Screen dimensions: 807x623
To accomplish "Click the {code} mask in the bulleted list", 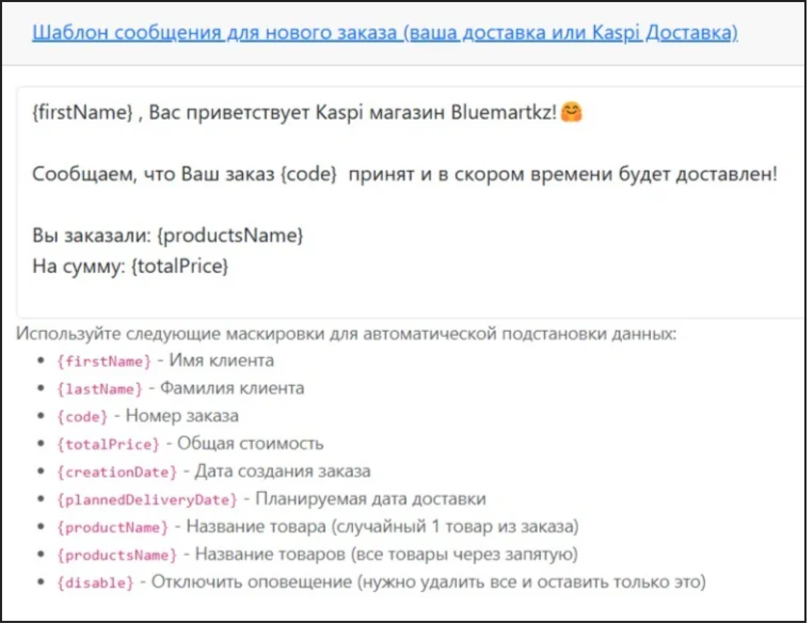I will click(x=82, y=417).
